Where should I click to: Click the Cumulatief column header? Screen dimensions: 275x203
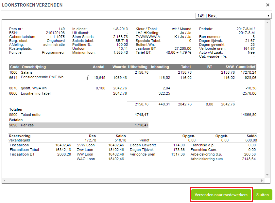click(246, 67)
